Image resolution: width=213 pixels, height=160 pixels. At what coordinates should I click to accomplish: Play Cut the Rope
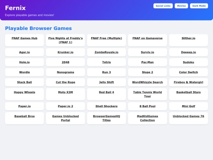coord(65,82)
